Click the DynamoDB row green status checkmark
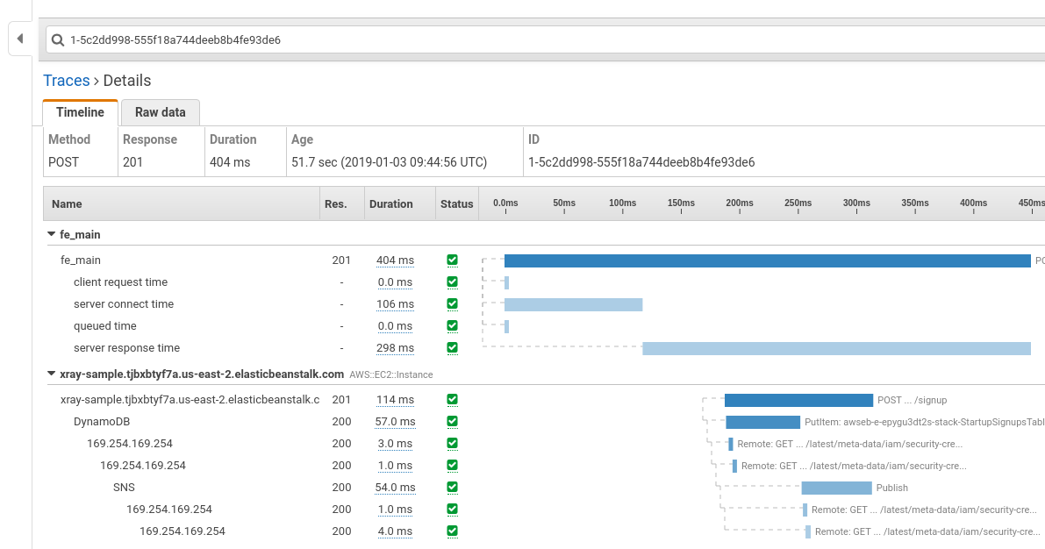This screenshot has width=1045, height=549. point(452,422)
